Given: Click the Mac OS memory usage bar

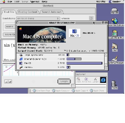Looking at the screenshot, I should (84, 63).
